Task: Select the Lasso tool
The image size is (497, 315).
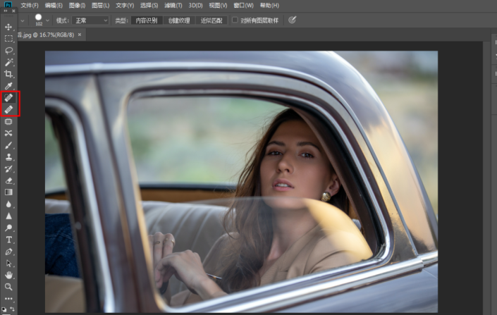Action: [9, 51]
